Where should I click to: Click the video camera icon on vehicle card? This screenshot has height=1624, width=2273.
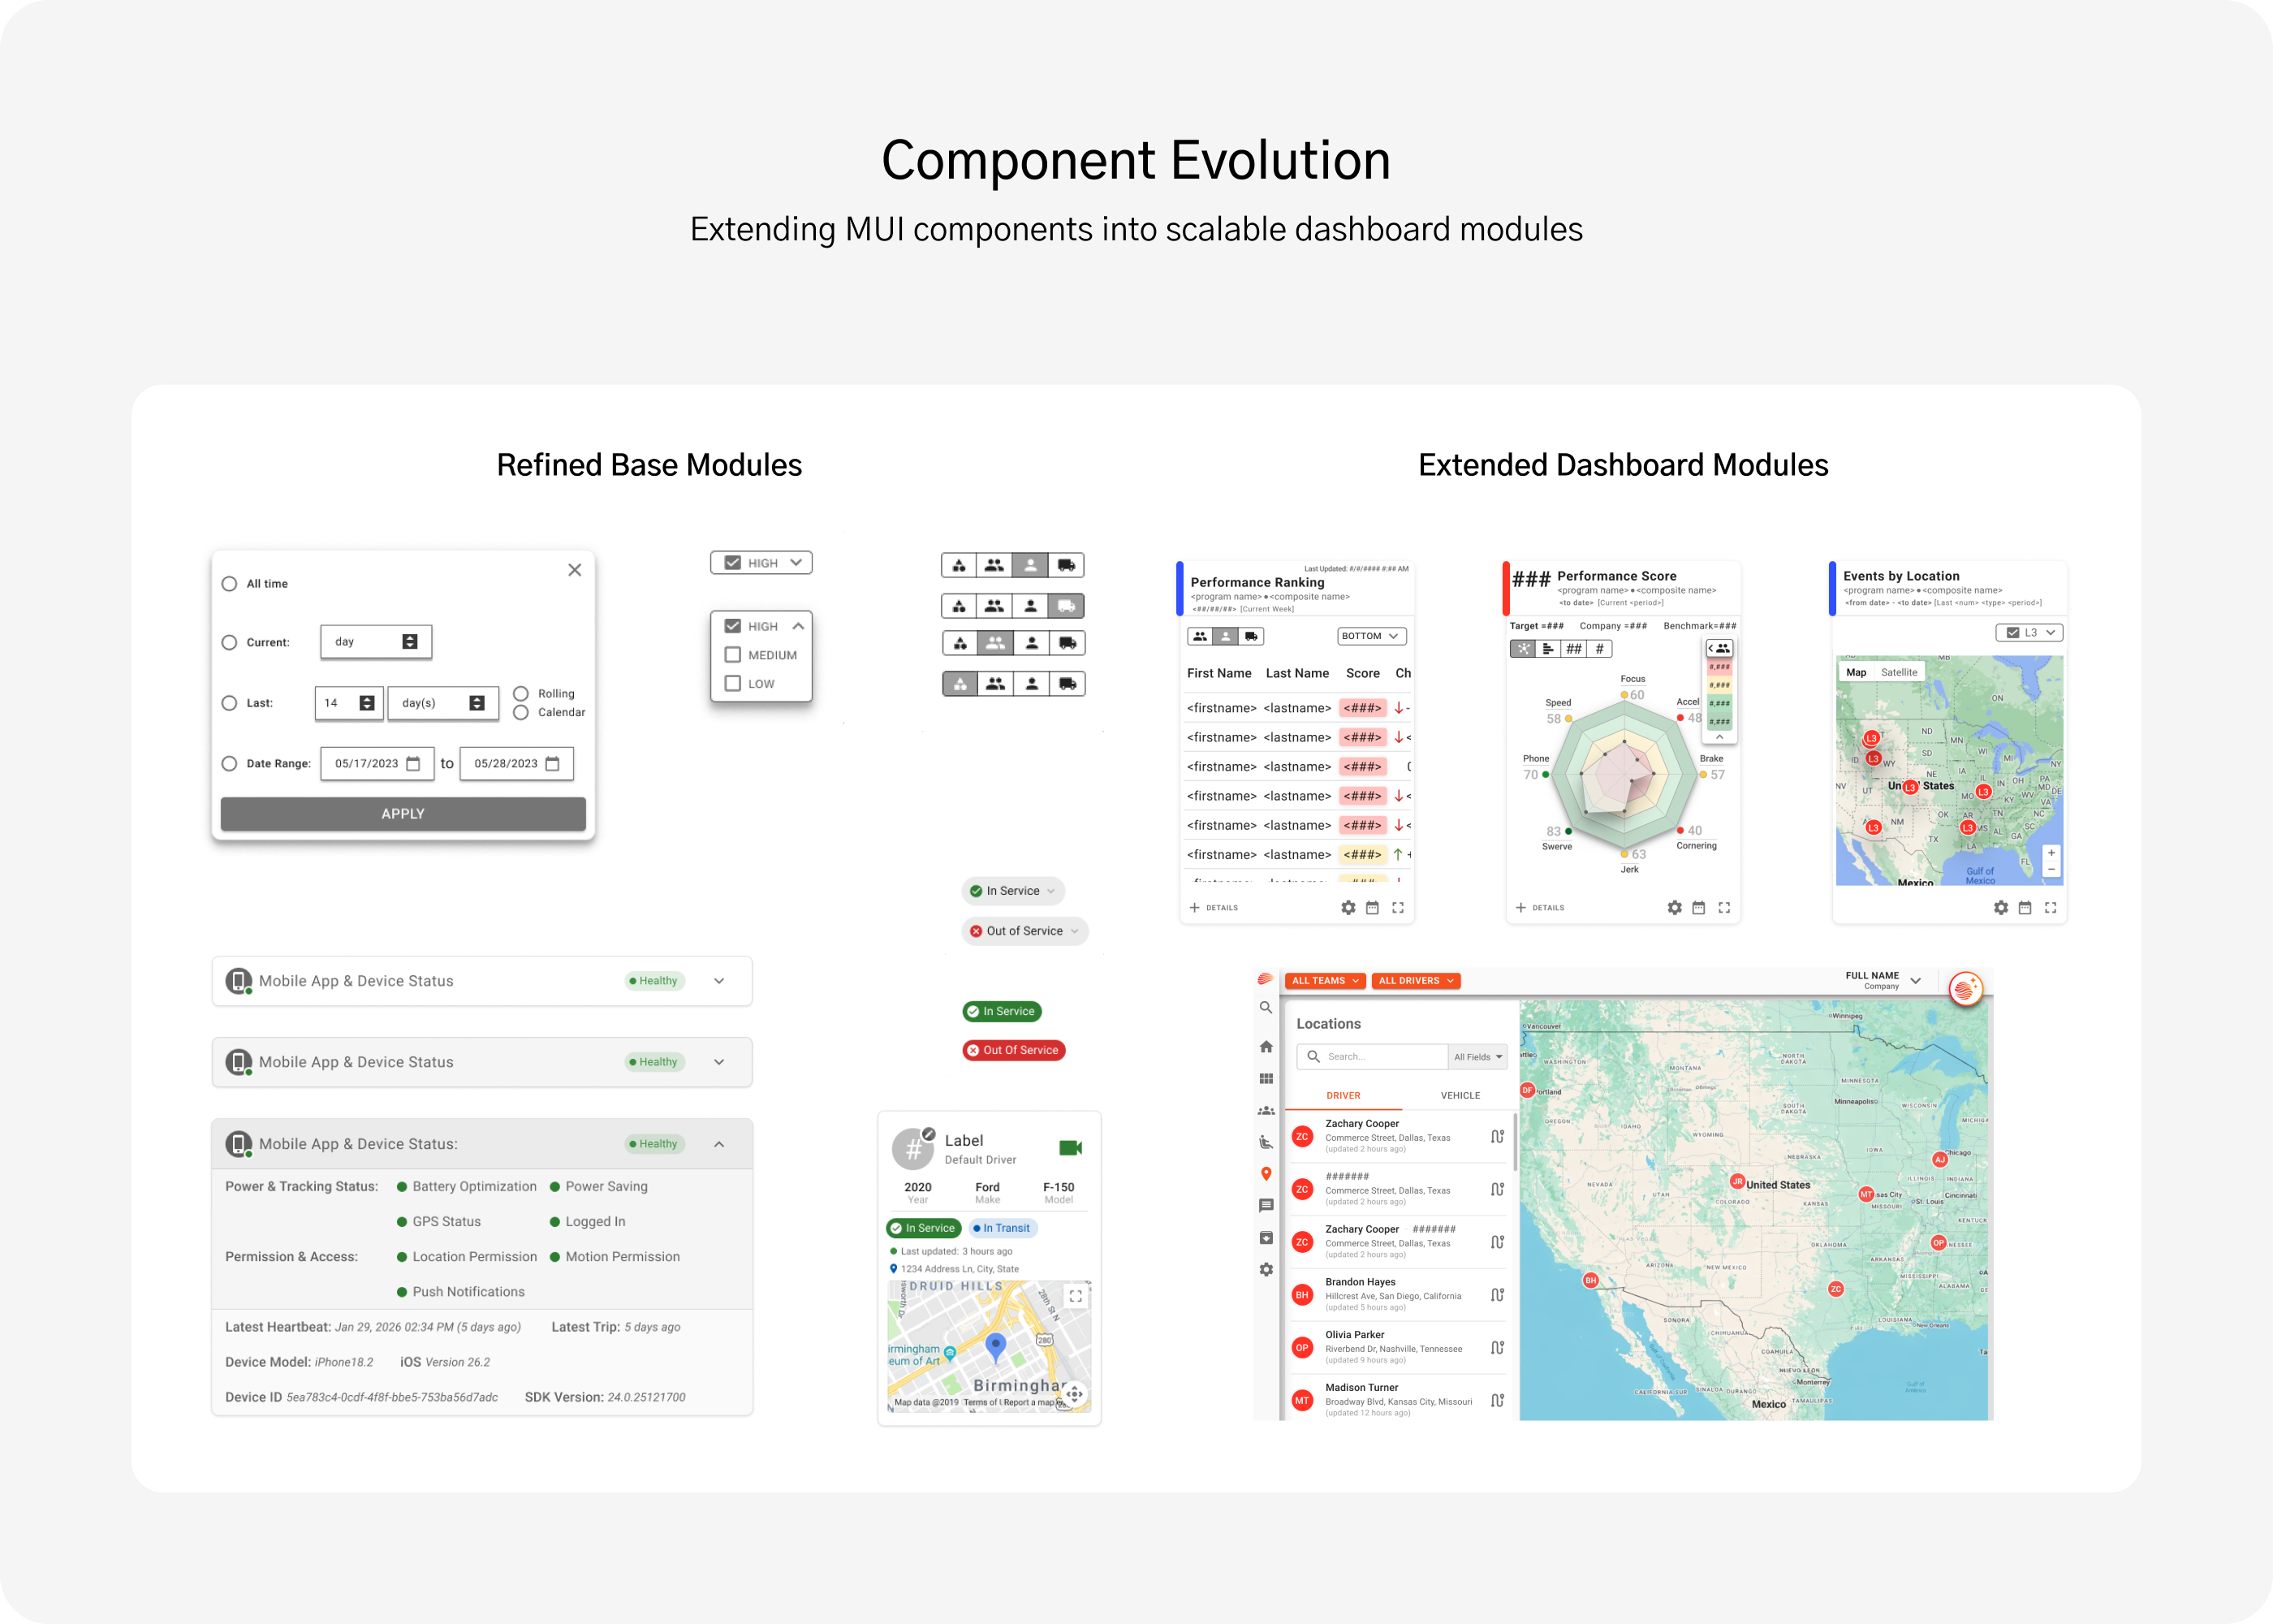point(1070,1148)
